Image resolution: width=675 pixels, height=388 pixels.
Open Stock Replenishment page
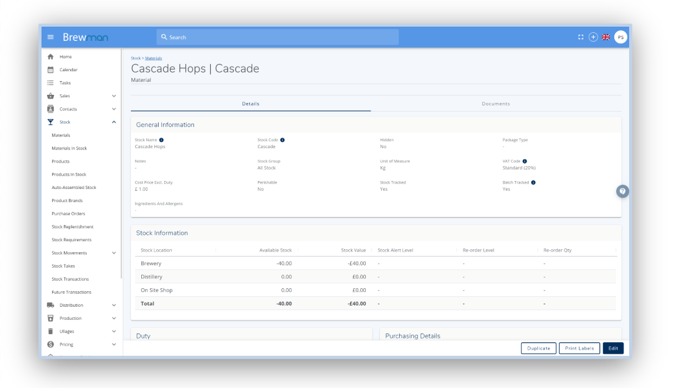point(73,227)
